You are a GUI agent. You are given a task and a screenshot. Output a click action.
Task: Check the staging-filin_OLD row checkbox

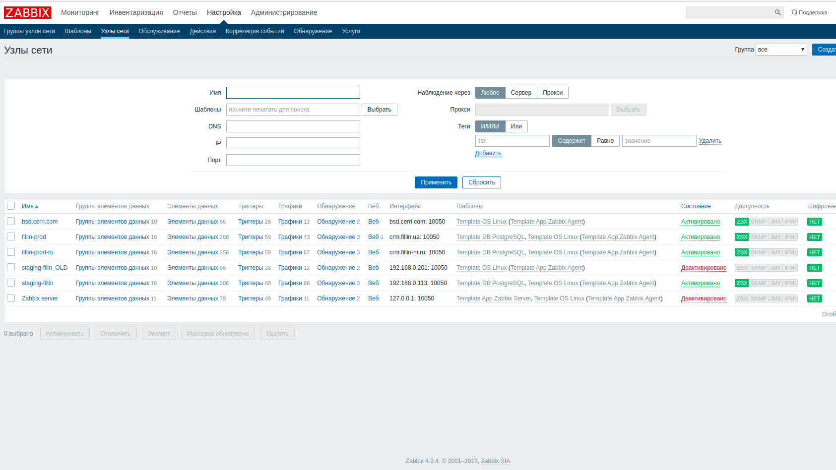pos(11,267)
